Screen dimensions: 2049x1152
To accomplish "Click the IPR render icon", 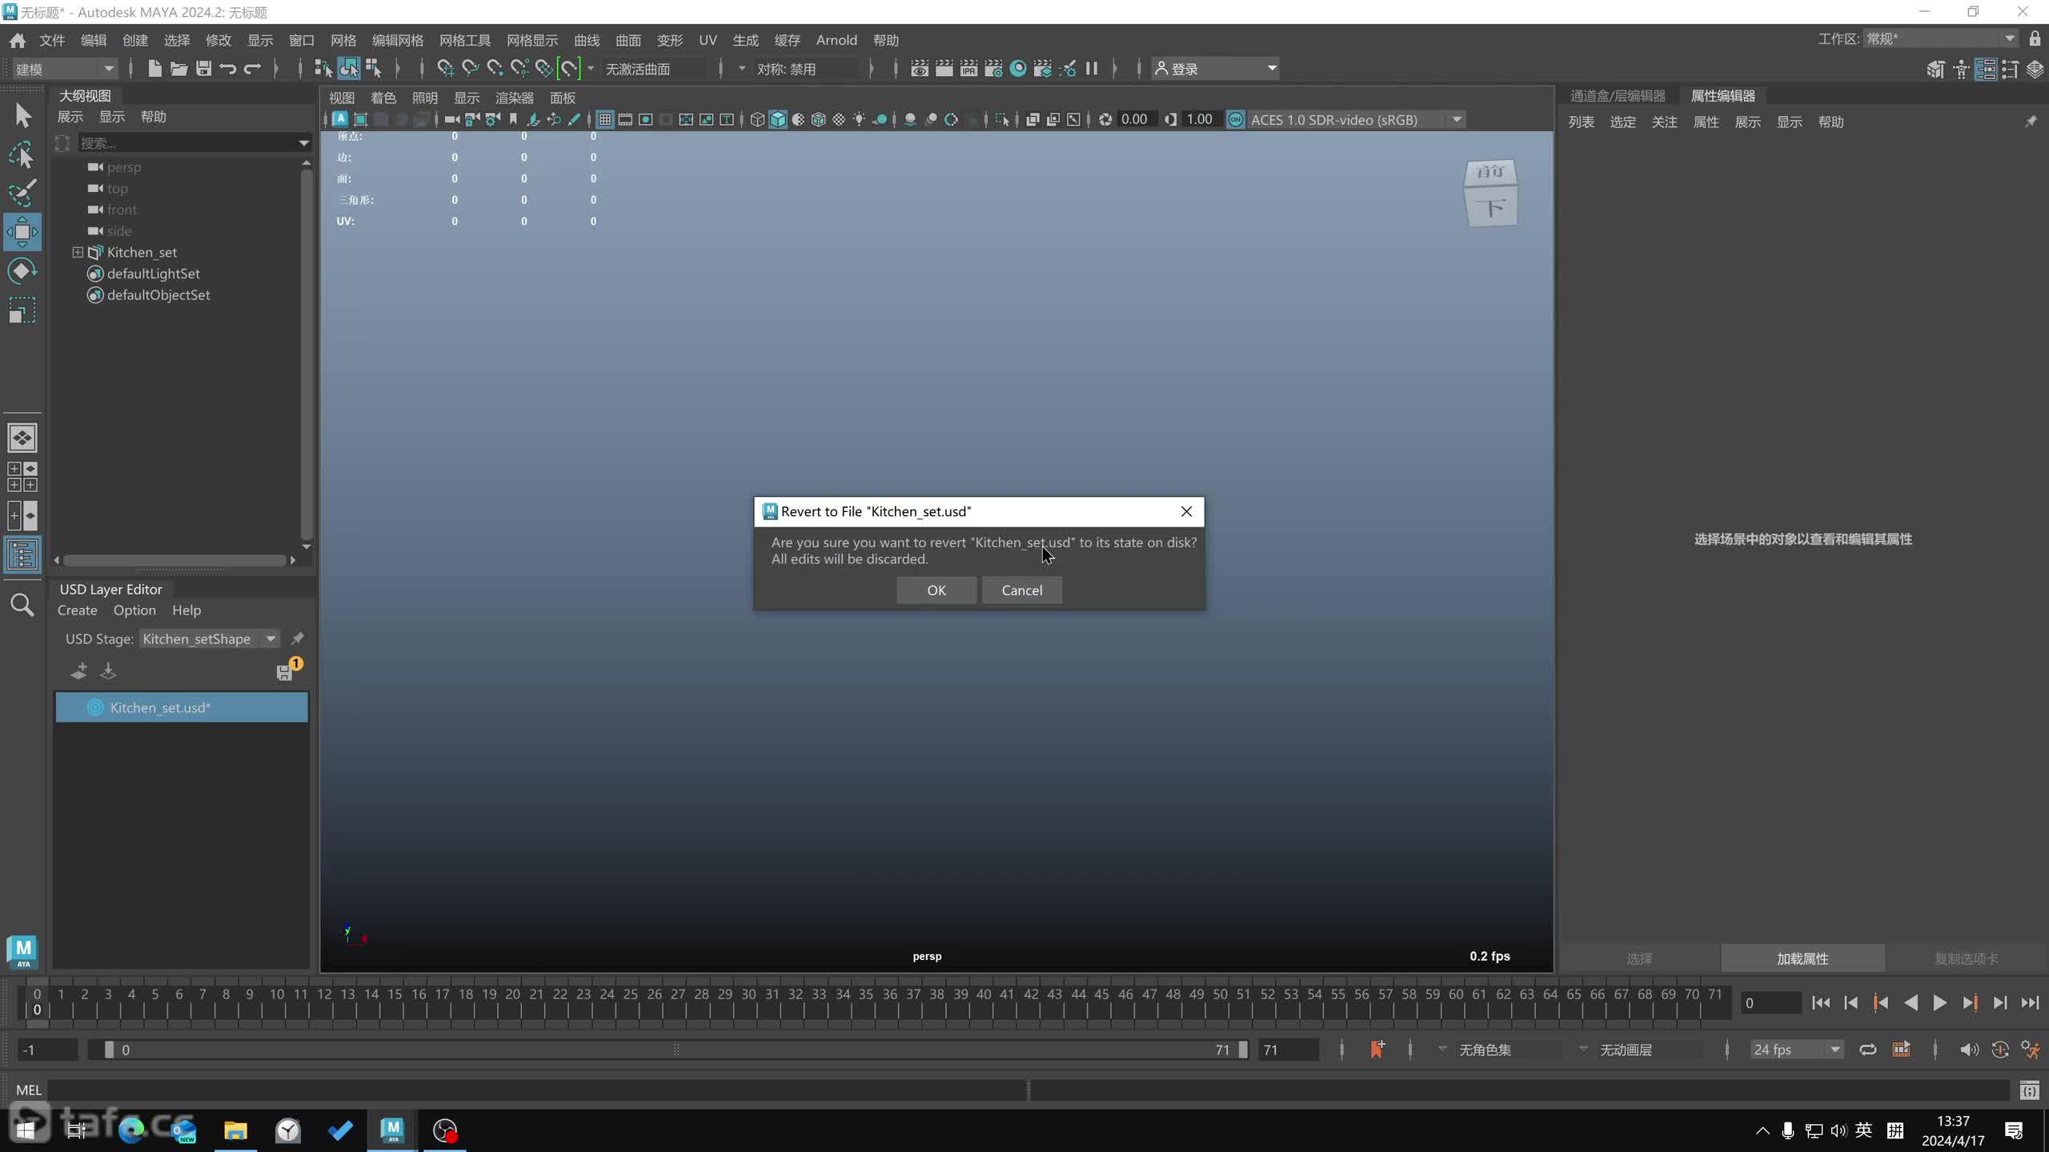I will pos(968,69).
